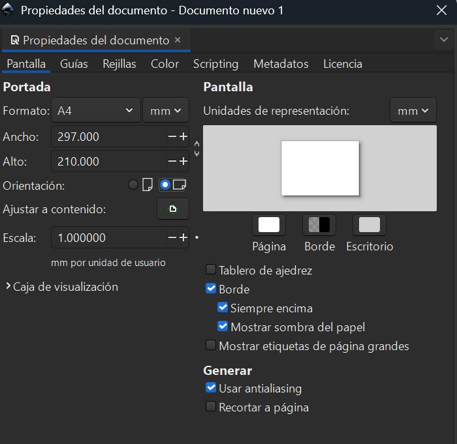Disable Usar antialiasing checkbox
The width and height of the screenshot is (457, 444).
tap(211, 387)
